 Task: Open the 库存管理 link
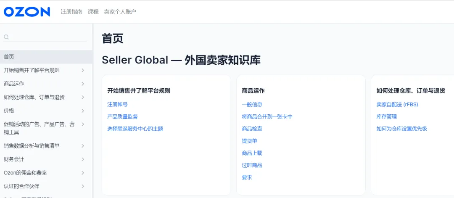(387, 117)
